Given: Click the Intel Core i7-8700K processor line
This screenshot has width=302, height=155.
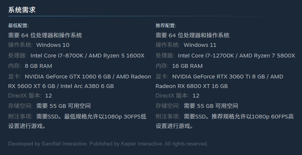Looking at the screenshot, I should (76, 56).
